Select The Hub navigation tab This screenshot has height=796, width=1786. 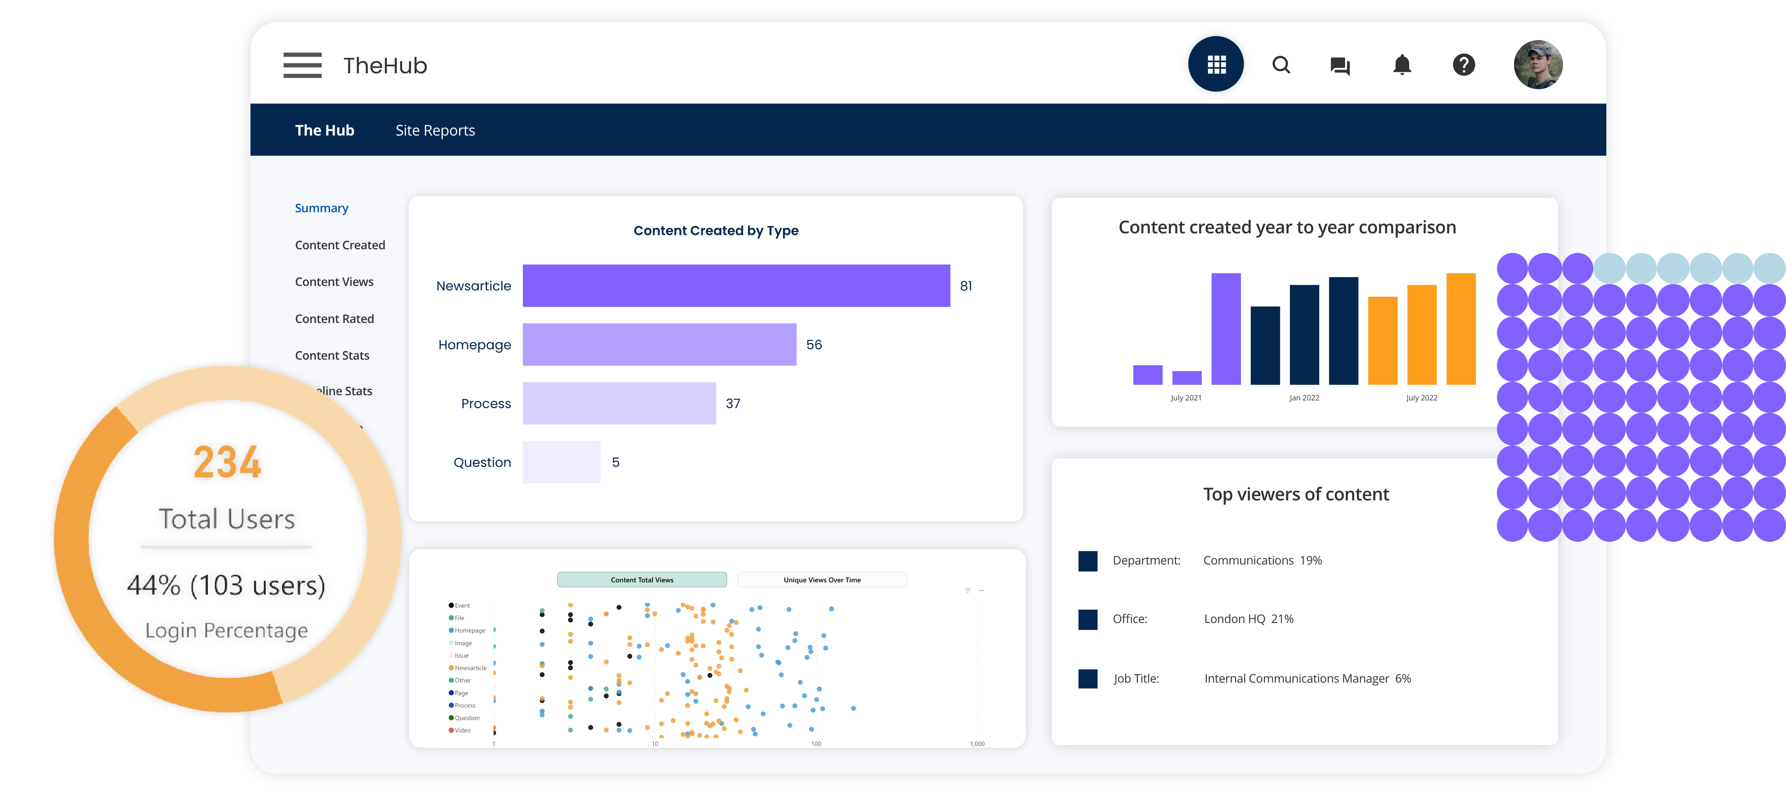pos(325,130)
